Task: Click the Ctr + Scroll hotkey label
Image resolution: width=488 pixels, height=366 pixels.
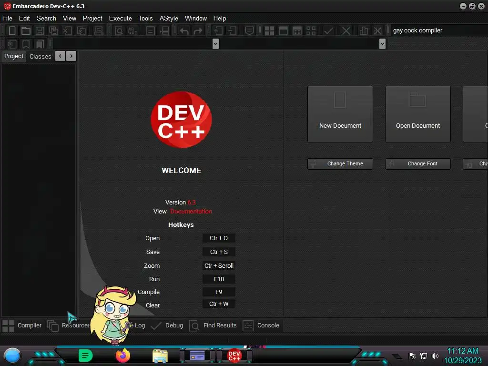Action: [x=219, y=266]
